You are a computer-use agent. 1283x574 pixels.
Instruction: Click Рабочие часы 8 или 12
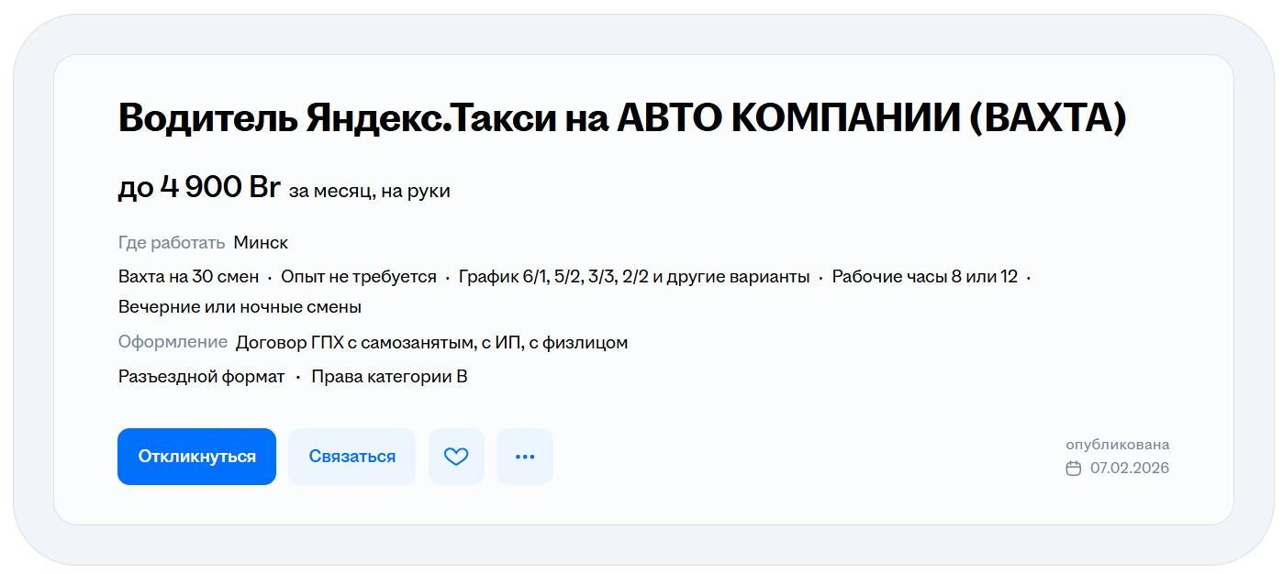point(924,277)
